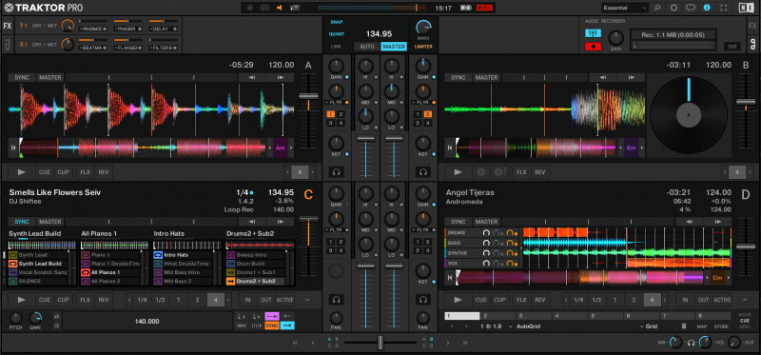The image size is (761, 355).
Task: Click the MAP button in Deck D
Action: click(702, 326)
